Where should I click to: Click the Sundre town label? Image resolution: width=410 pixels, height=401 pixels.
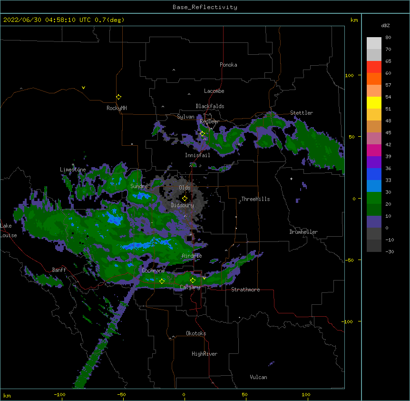point(139,186)
